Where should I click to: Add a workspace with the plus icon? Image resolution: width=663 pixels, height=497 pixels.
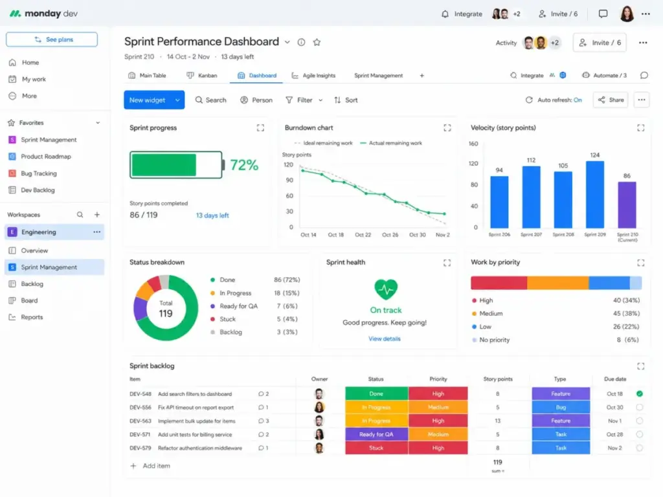click(x=97, y=215)
